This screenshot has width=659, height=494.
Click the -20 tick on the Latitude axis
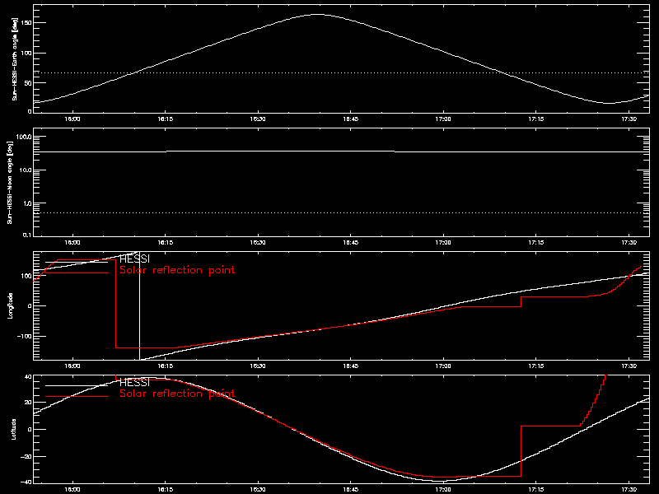tap(26, 457)
